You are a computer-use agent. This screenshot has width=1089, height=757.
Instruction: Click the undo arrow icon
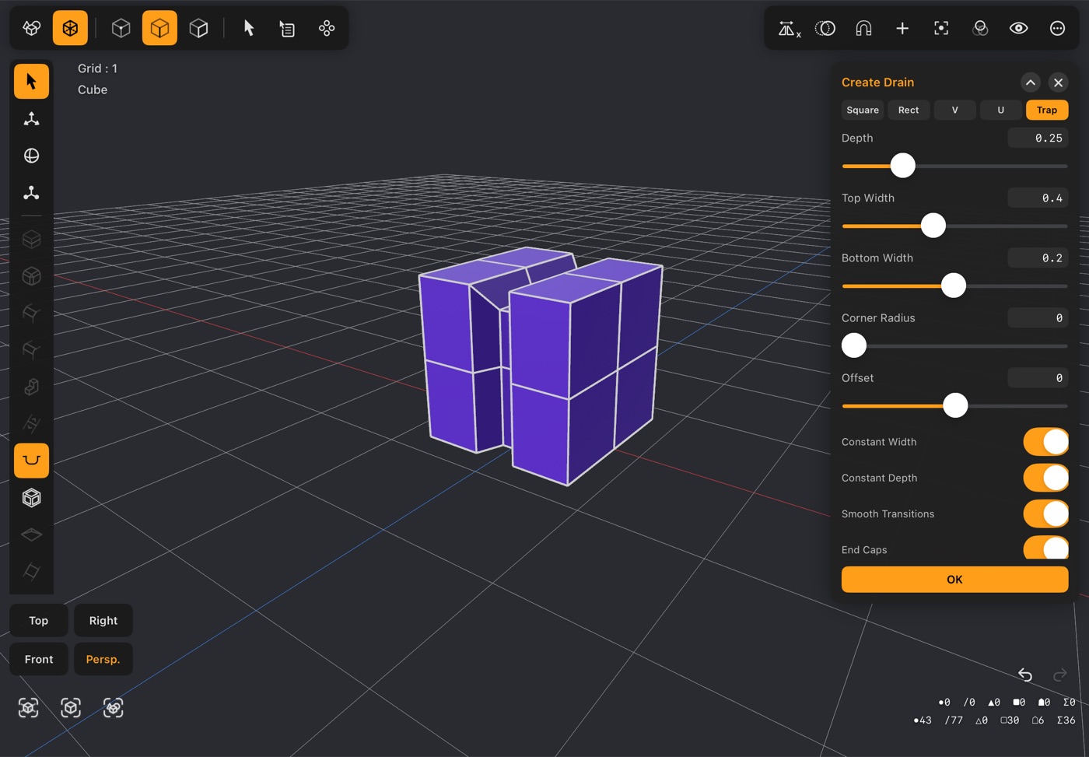click(1025, 675)
